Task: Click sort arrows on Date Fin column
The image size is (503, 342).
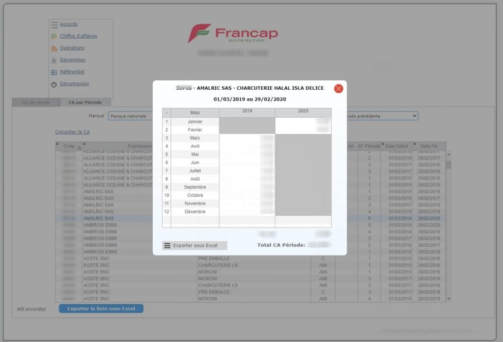Action: (x=415, y=144)
